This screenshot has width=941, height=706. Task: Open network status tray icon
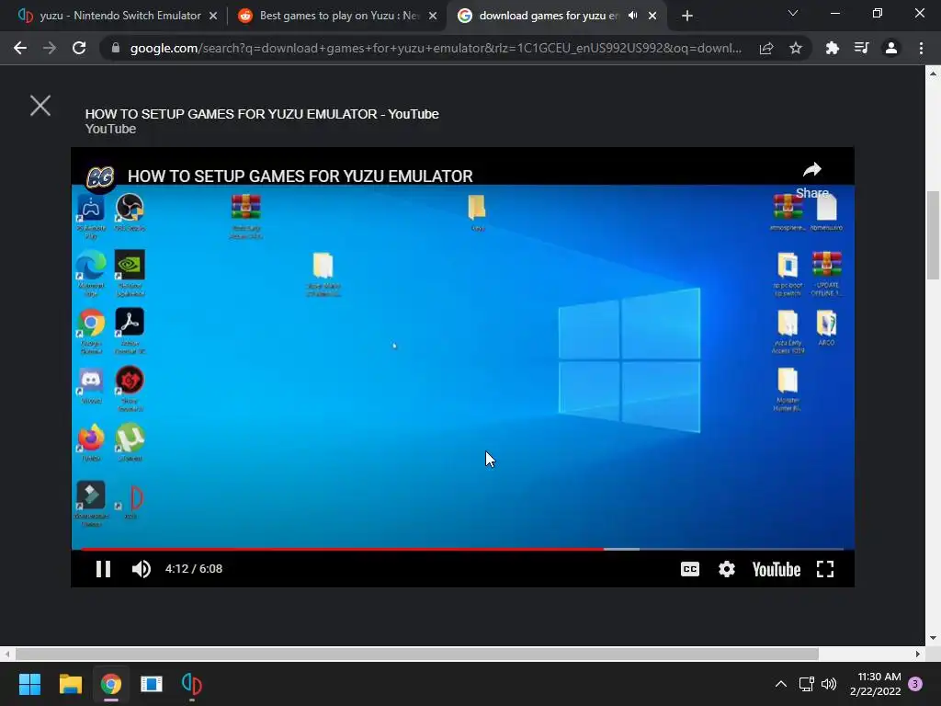pyautogui.click(x=806, y=684)
